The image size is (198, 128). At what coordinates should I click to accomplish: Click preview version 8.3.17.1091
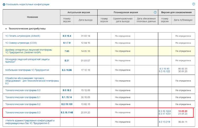point(165,114)
